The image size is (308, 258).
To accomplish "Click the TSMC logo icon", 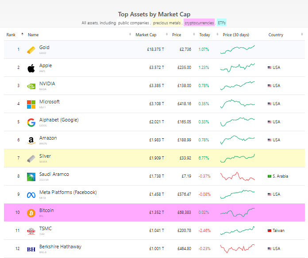I will pos(31,231).
